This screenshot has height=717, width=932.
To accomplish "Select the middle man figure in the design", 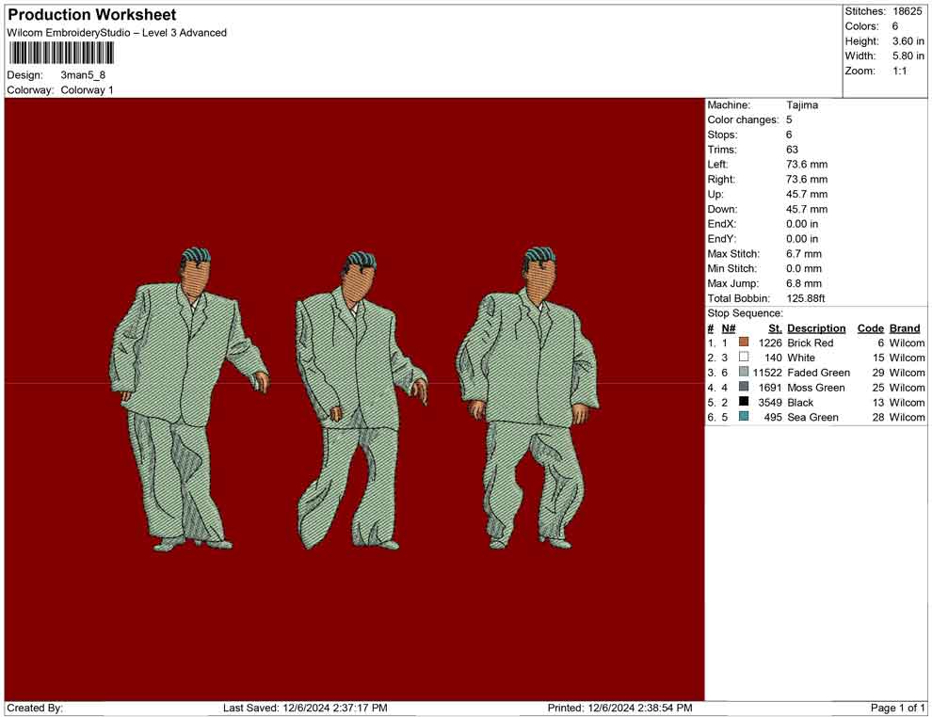I will tap(360, 400).
